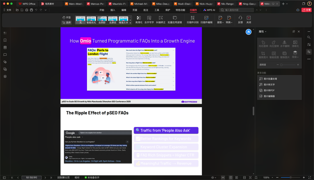Click the 纠偏矫正 deskew tool
Screen dimensions: 314x180
point(161,20)
